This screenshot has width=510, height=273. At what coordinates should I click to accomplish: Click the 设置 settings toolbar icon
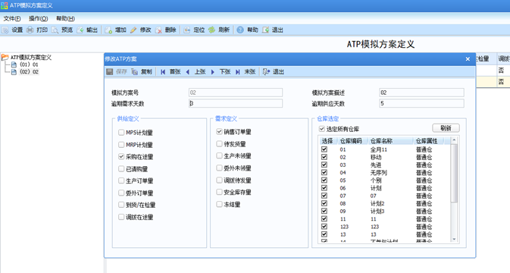tap(5, 30)
